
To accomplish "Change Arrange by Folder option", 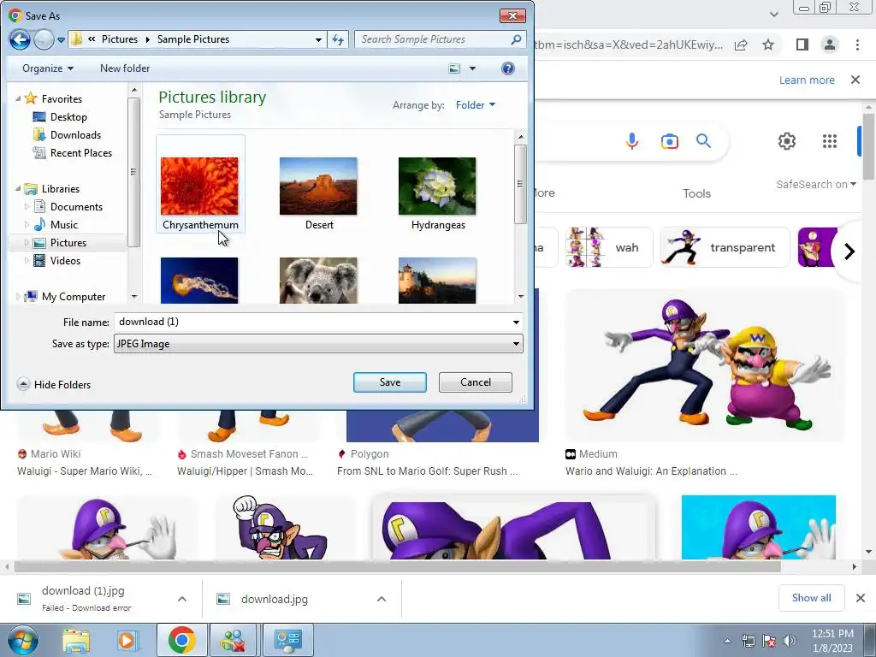I will point(476,105).
